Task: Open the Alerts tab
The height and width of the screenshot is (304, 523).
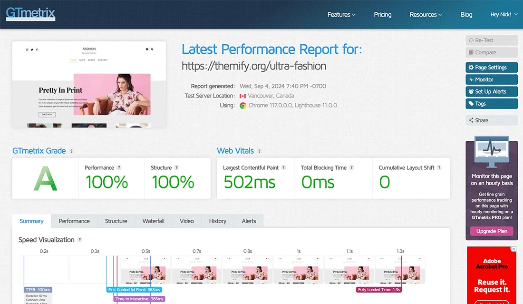Action: [249, 221]
